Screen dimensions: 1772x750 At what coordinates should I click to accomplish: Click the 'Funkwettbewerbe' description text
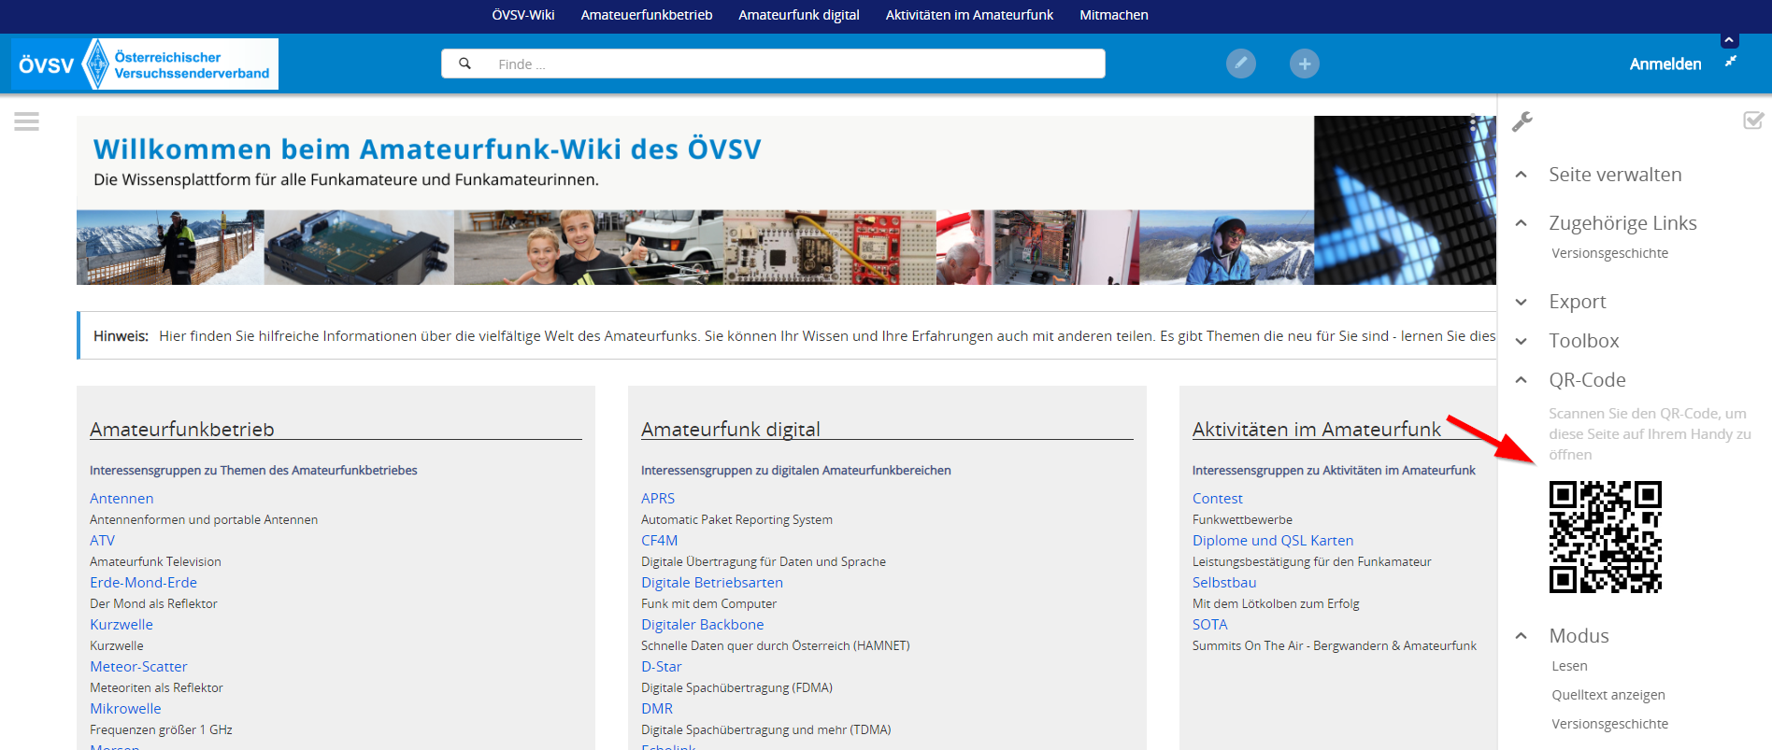pyautogui.click(x=1242, y=520)
